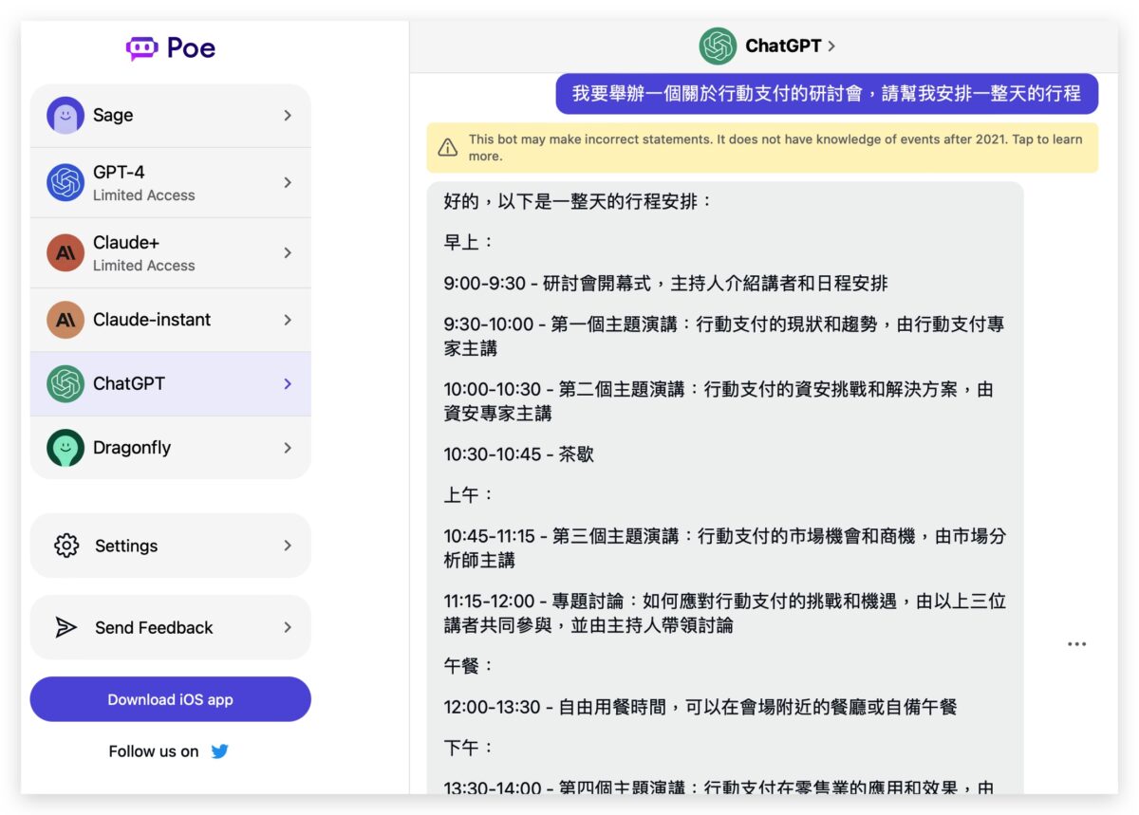Click the Sage bot avatar
The height and width of the screenshot is (815, 1139).
click(x=65, y=116)
